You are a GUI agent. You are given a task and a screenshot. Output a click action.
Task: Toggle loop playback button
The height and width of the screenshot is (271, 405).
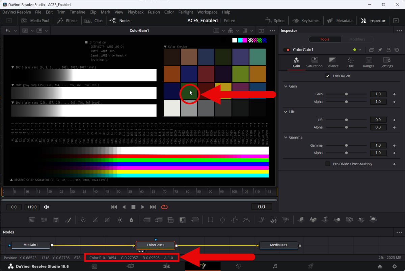point(164,207)
